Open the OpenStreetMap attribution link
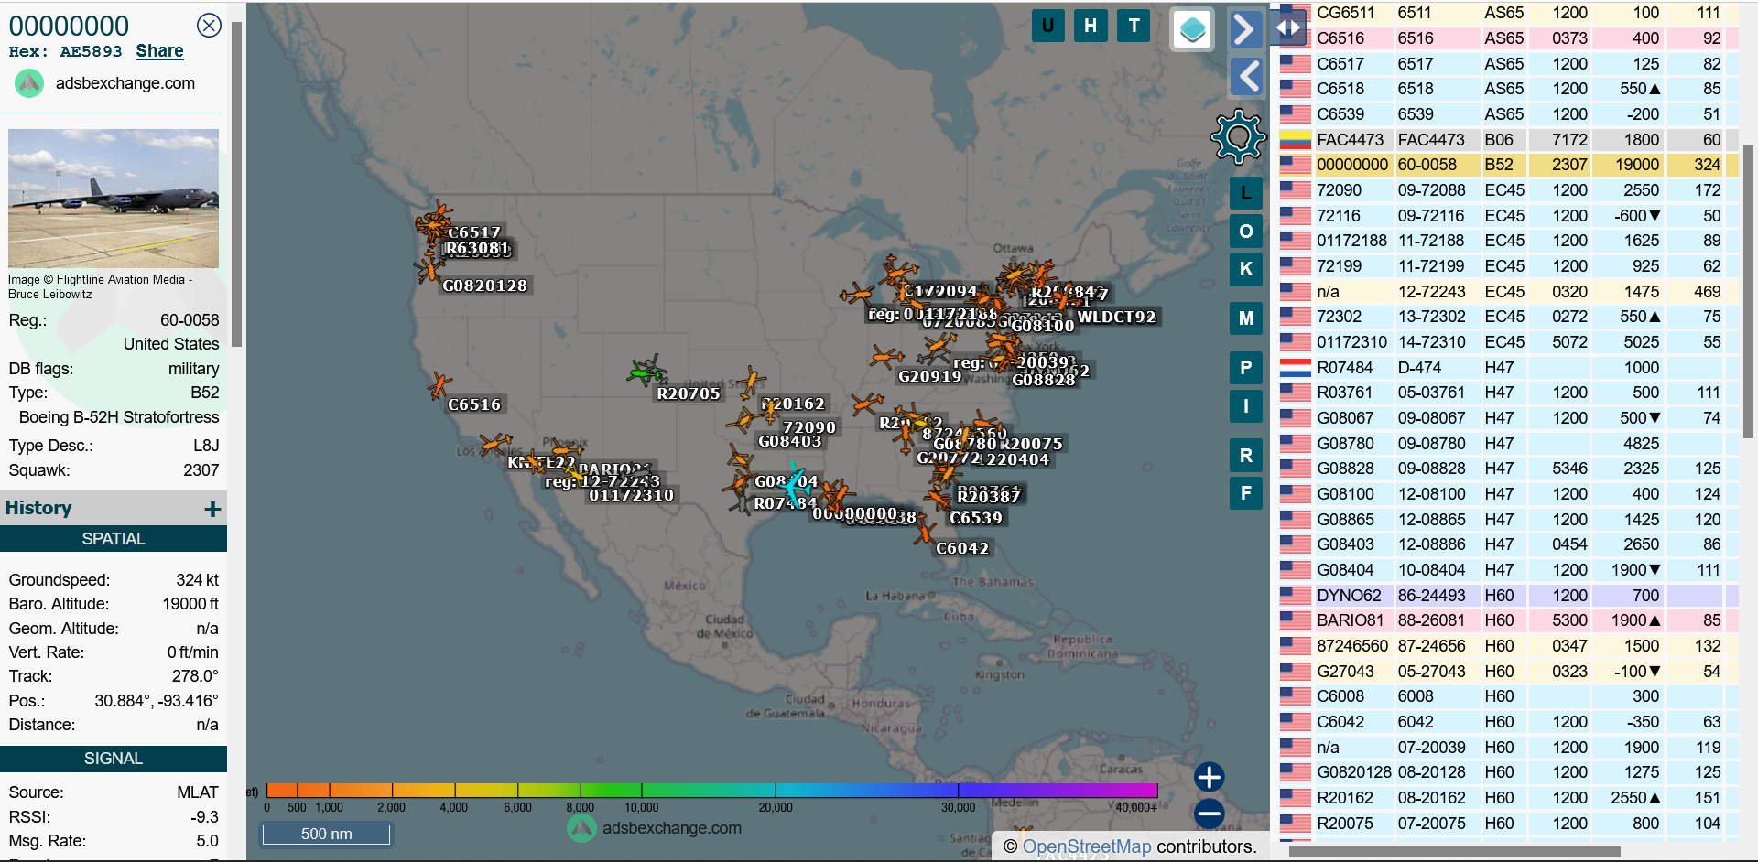1758x862 pixels. click(x=1086, y=846)
